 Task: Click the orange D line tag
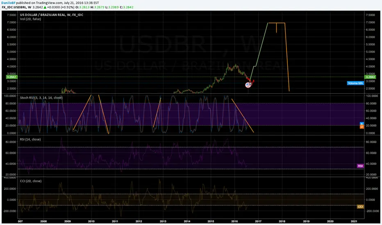click(x=362, y=127)
